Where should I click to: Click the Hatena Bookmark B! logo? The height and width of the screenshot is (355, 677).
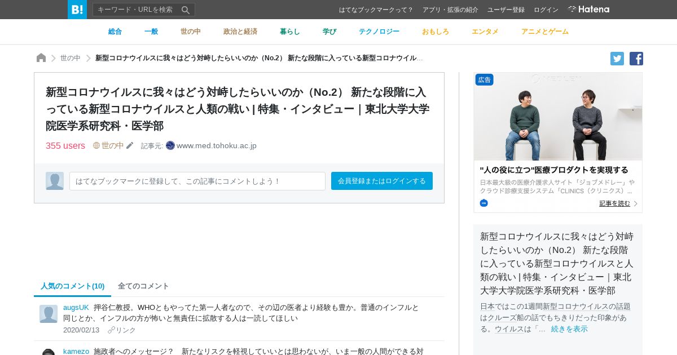(77, 10)
